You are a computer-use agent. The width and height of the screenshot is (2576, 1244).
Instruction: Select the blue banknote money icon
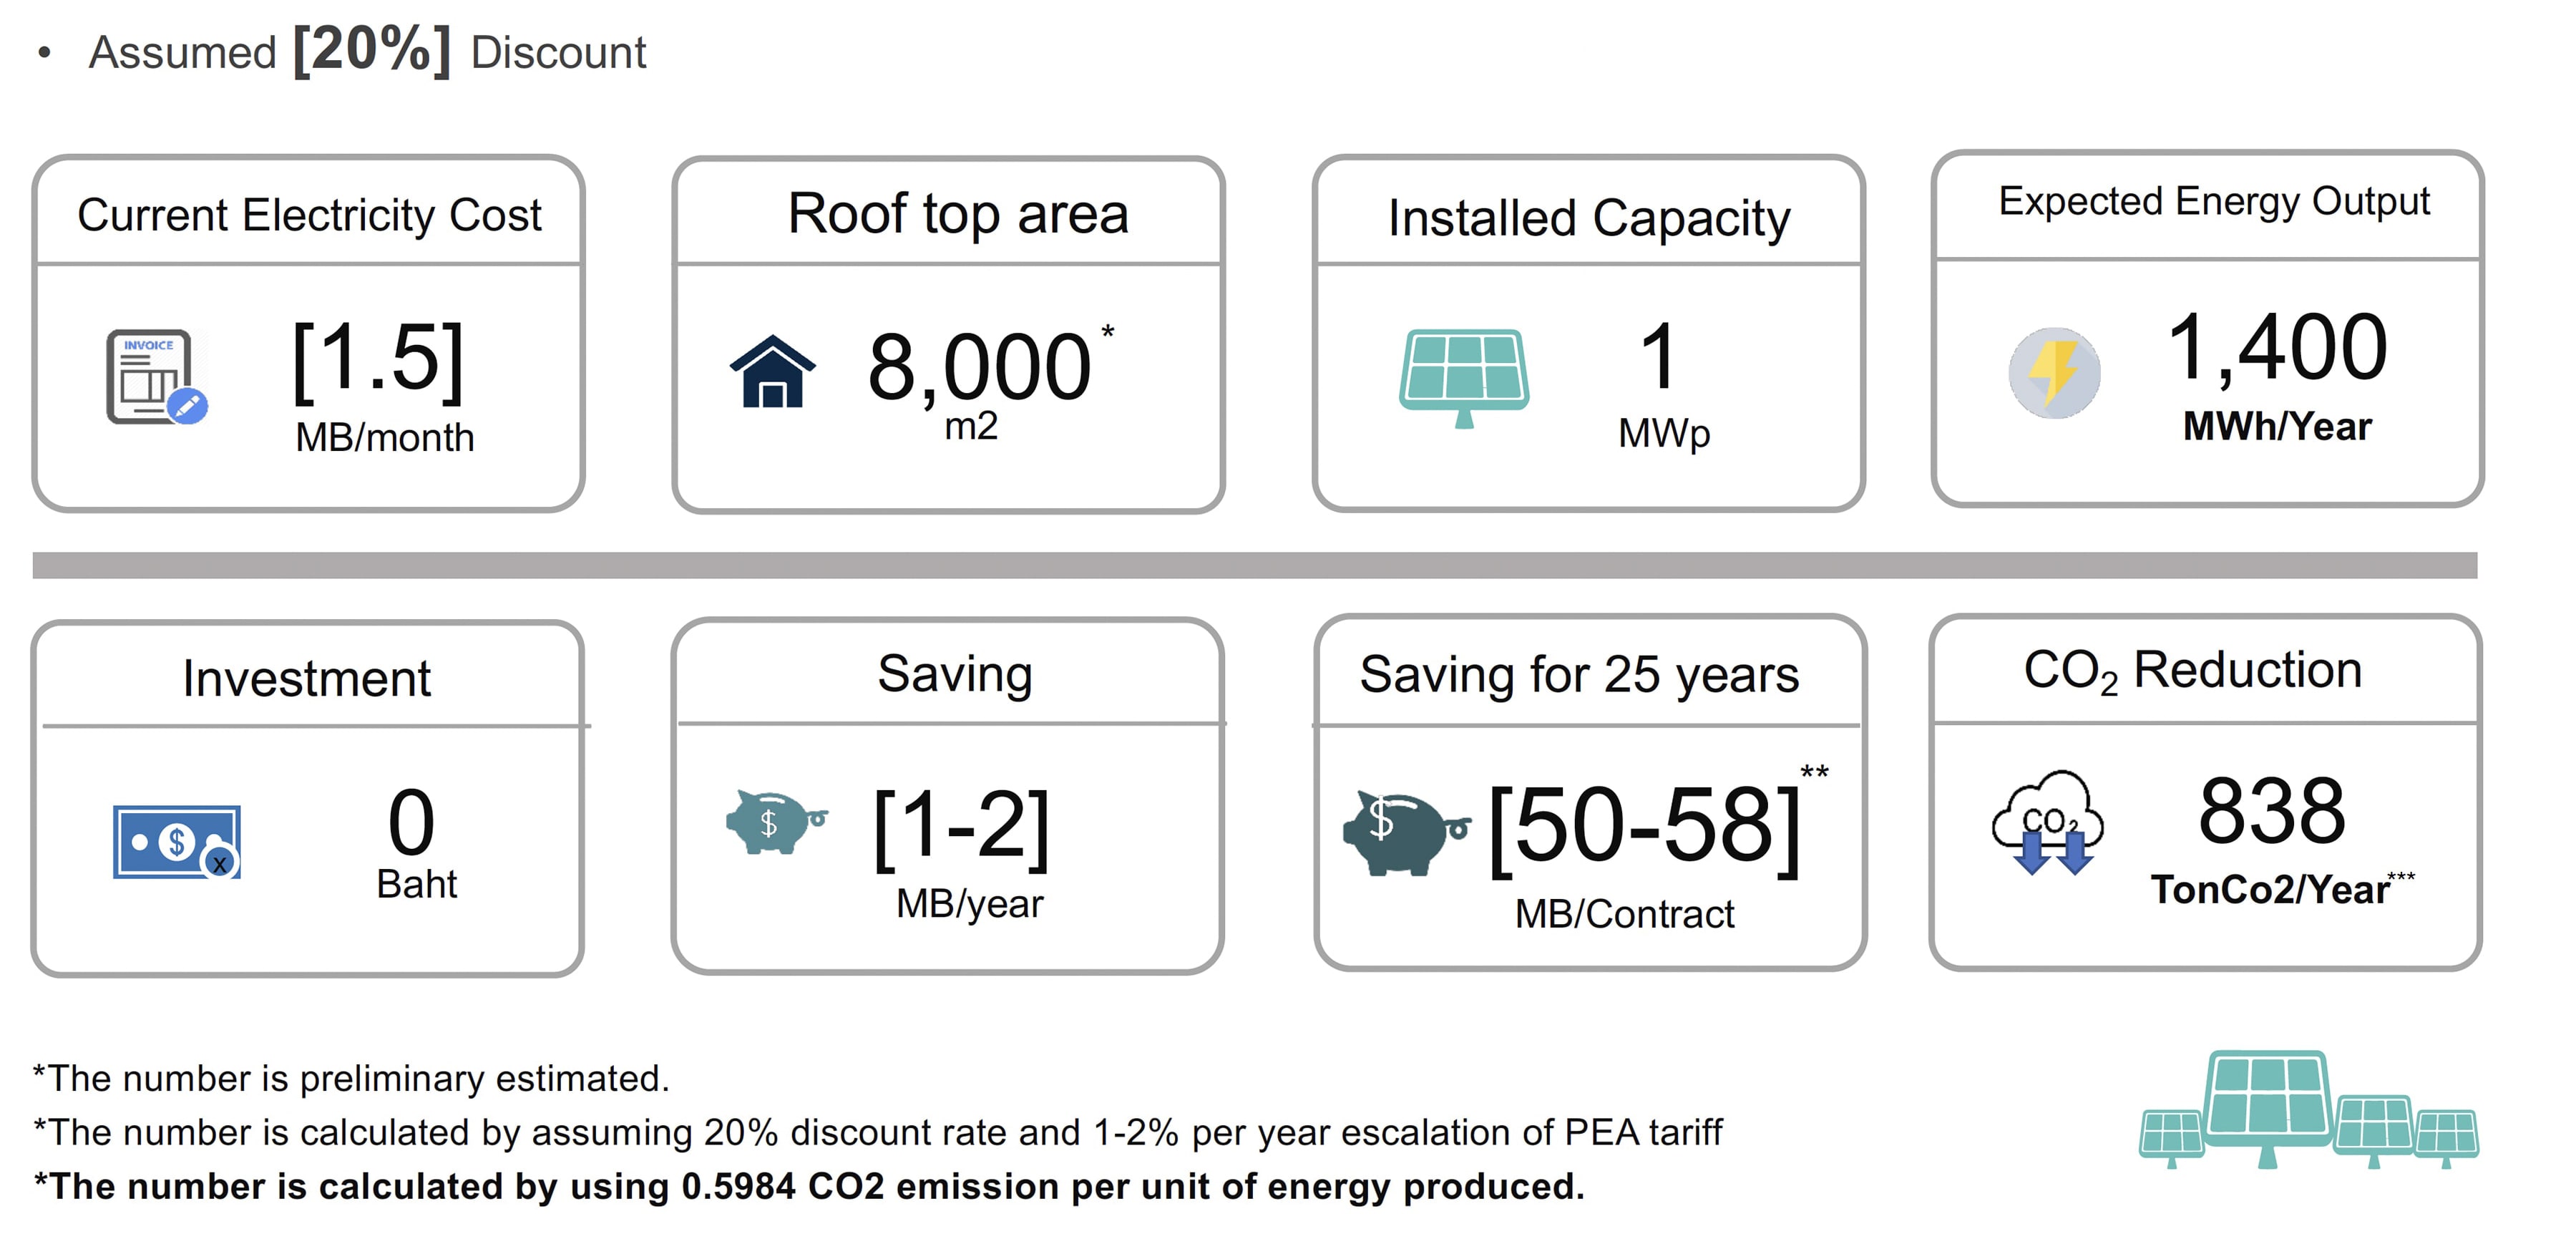tap(177, 842)
